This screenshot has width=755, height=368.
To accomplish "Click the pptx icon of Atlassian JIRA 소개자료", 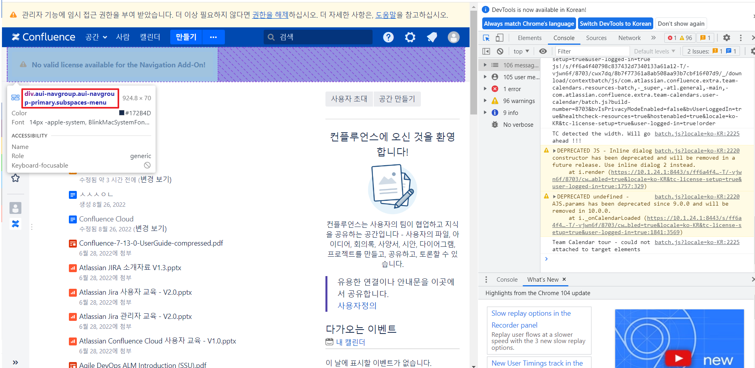I will coord(73,268).
